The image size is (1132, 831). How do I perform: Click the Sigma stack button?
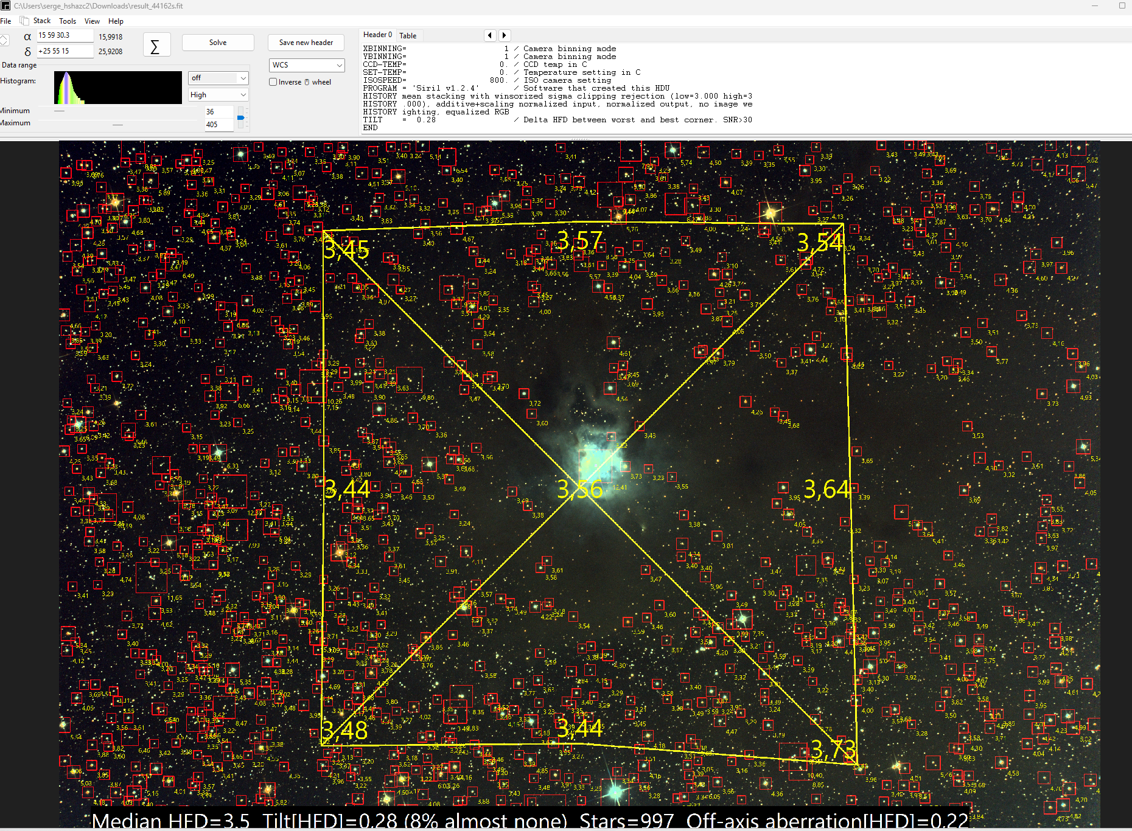[156, 46]
